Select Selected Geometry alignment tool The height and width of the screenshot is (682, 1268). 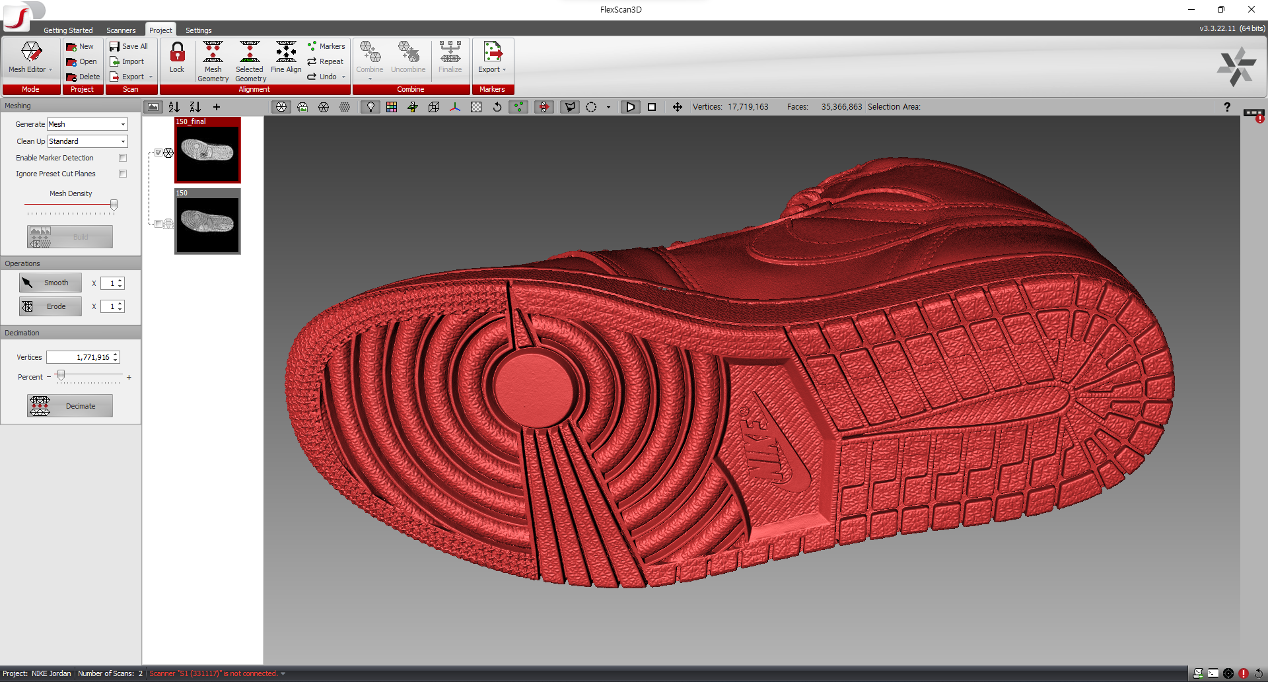pos(250,61)
